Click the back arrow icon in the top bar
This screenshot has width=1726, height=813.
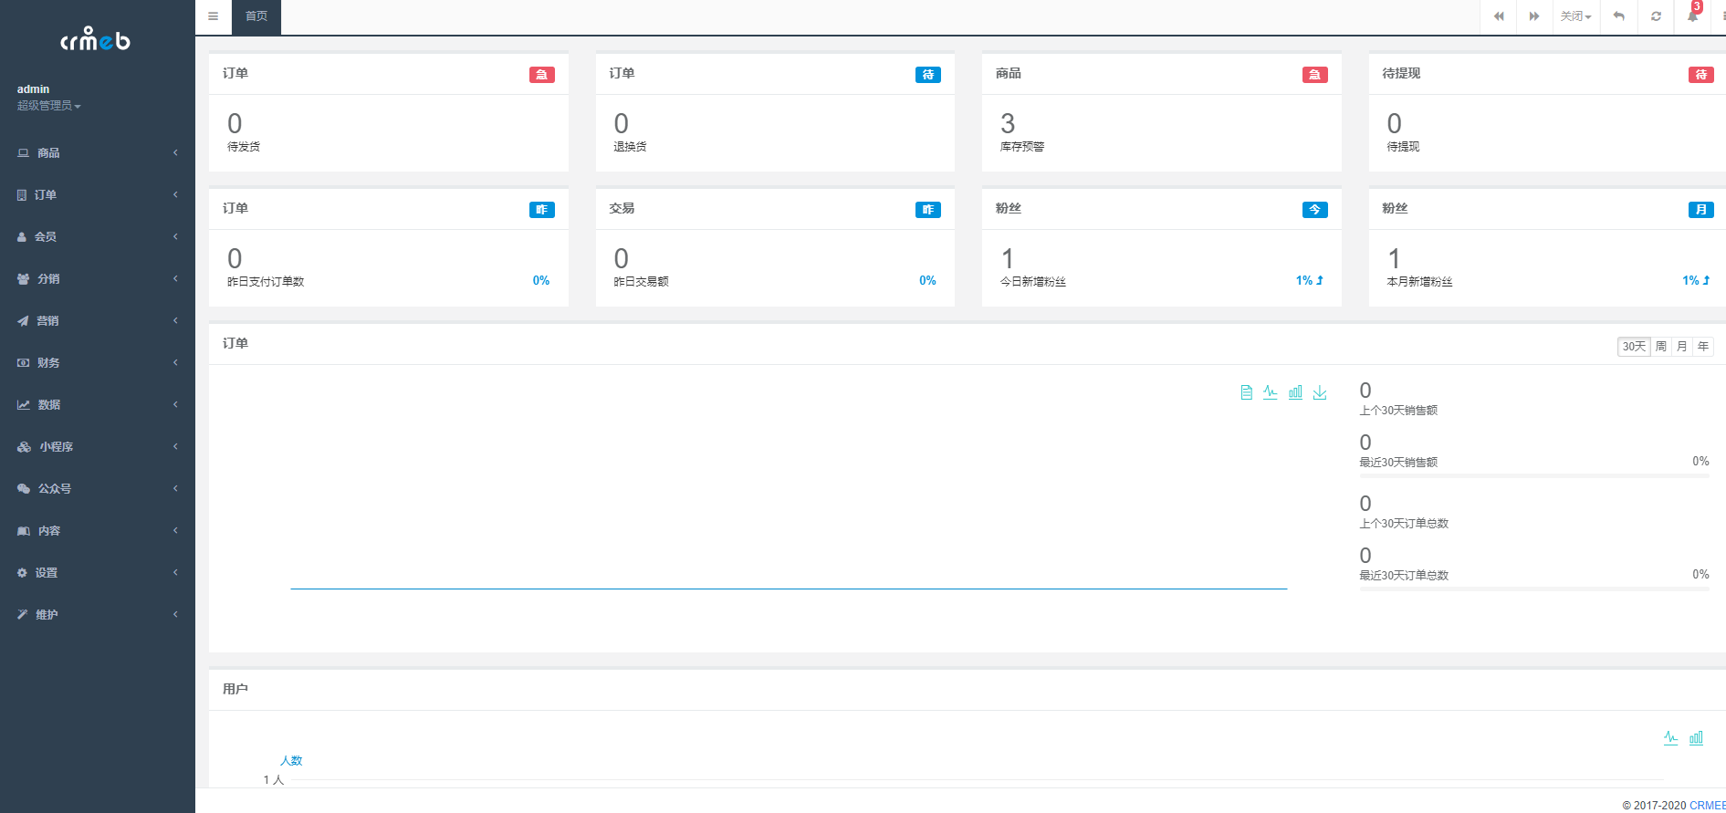(1618, 16)
